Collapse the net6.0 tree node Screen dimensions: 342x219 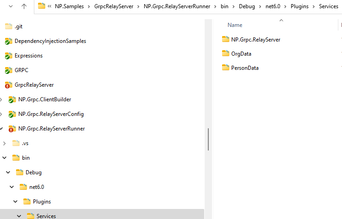pyautogui.click(x=12, y=187)
